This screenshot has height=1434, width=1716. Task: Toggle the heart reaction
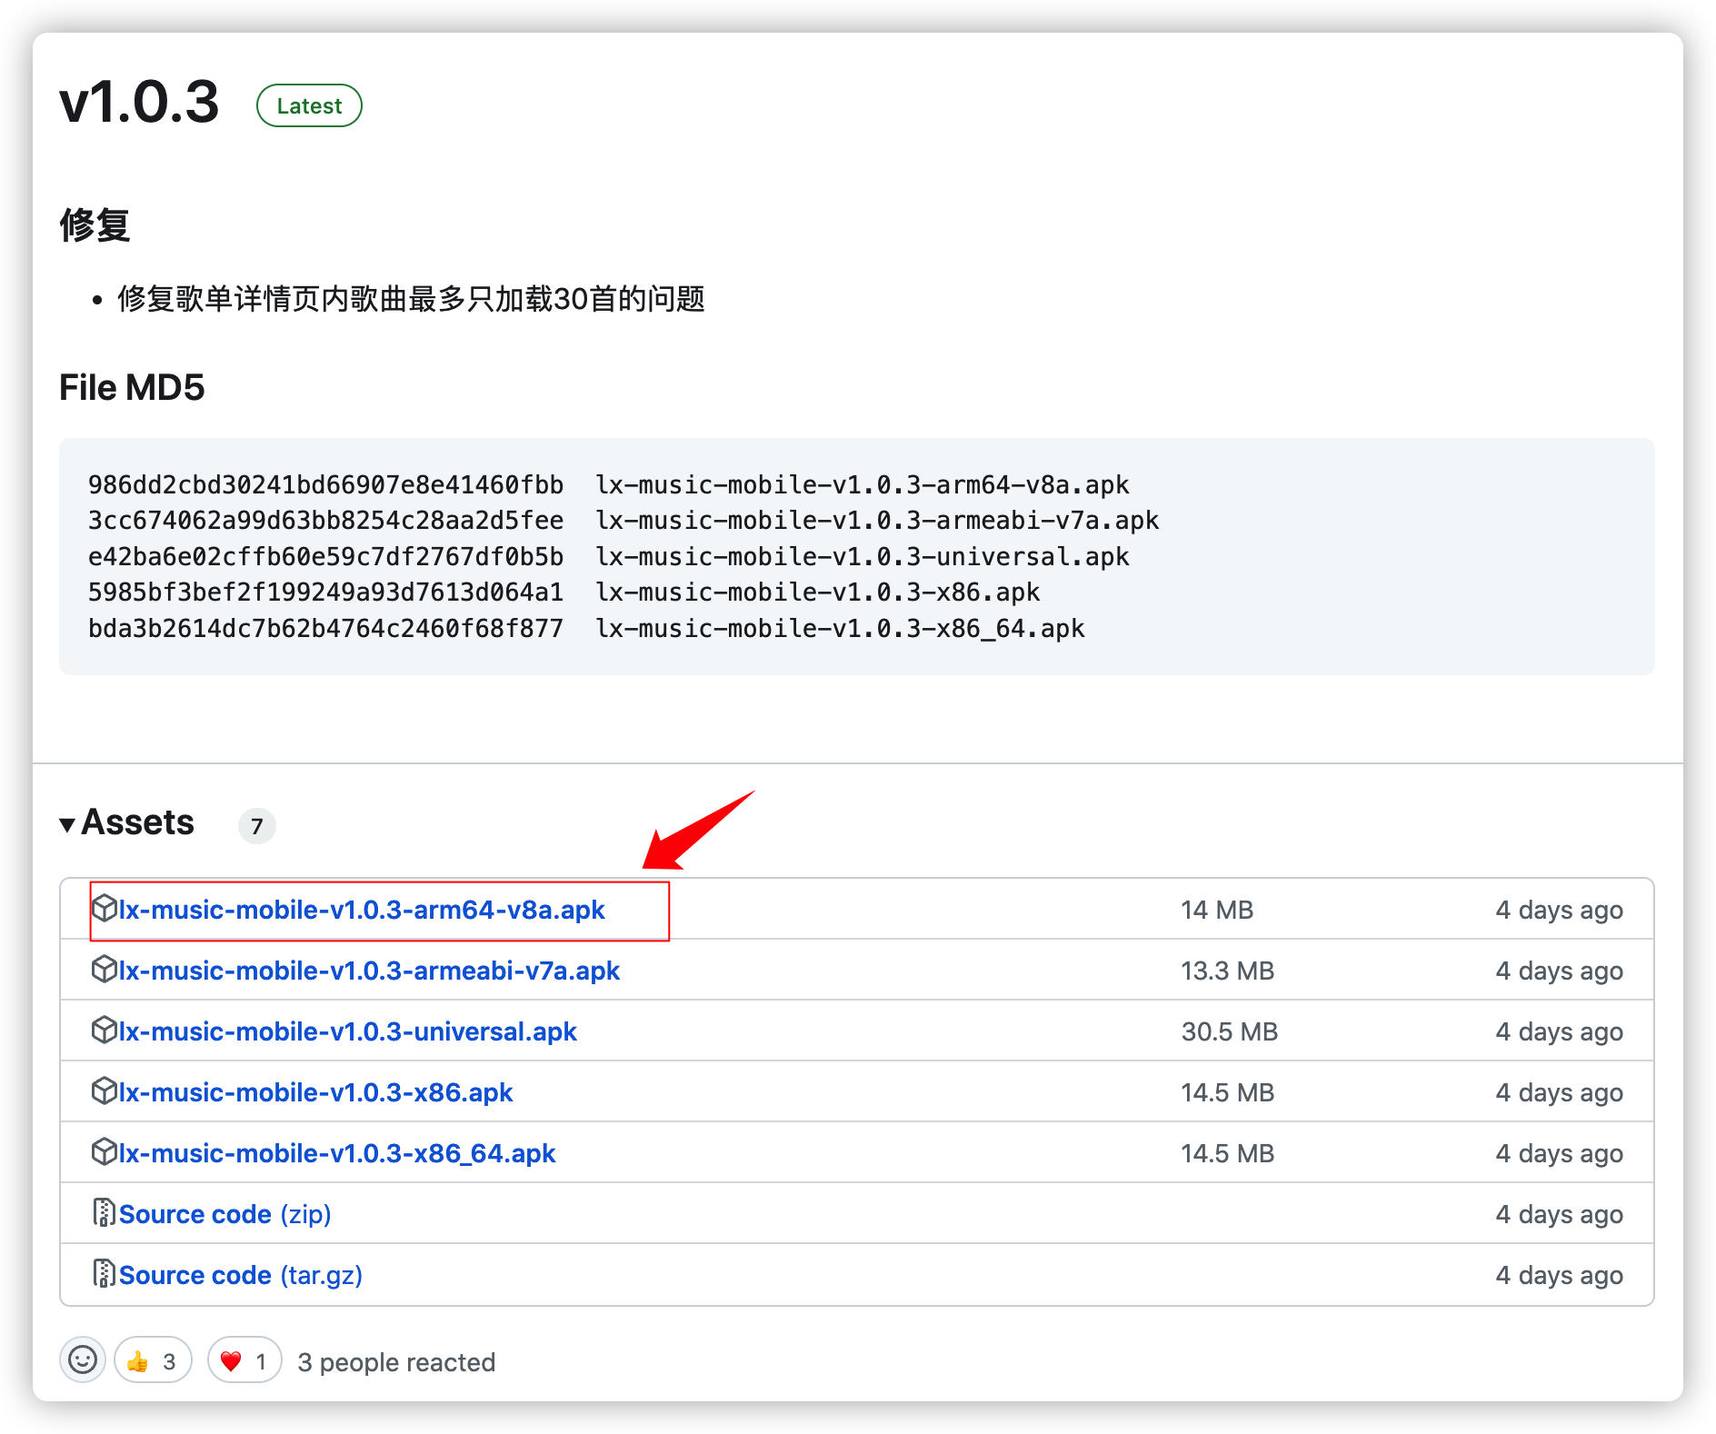[x=244, y=1360]
